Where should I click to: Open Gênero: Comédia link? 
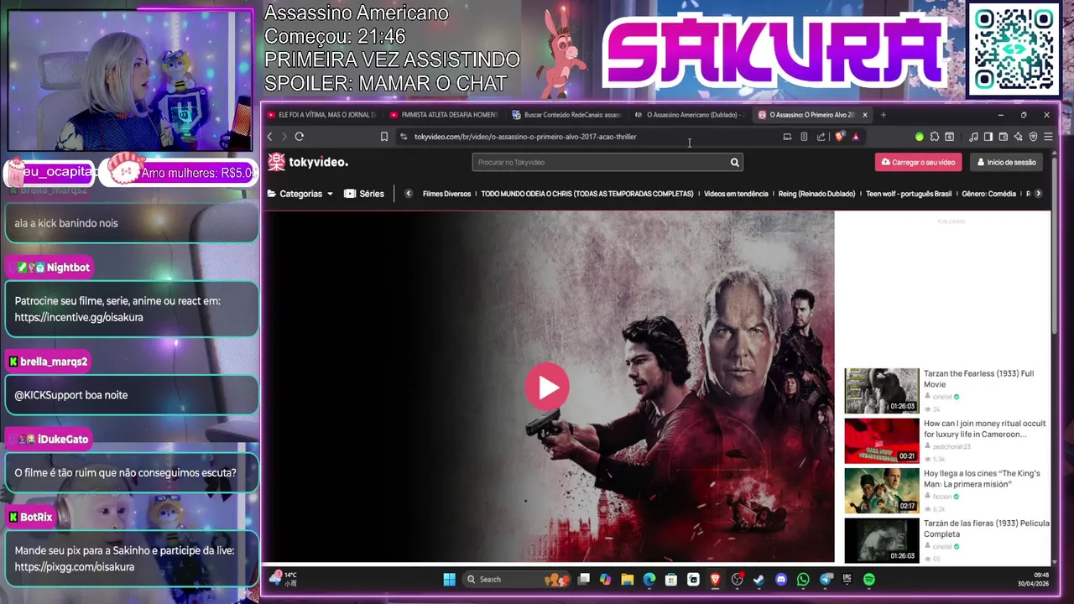(988, 194)
